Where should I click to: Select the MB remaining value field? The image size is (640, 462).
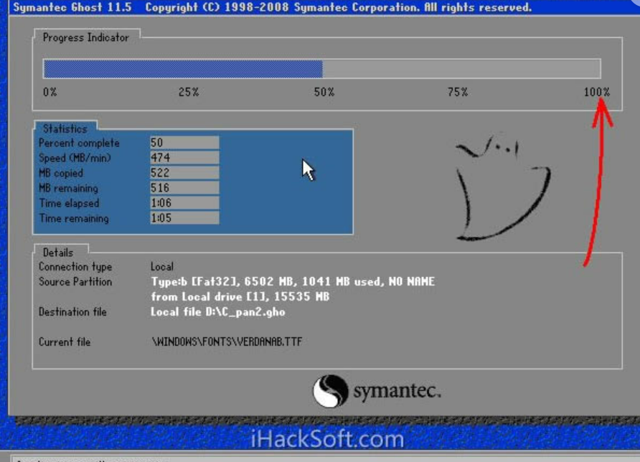point(184,188)
